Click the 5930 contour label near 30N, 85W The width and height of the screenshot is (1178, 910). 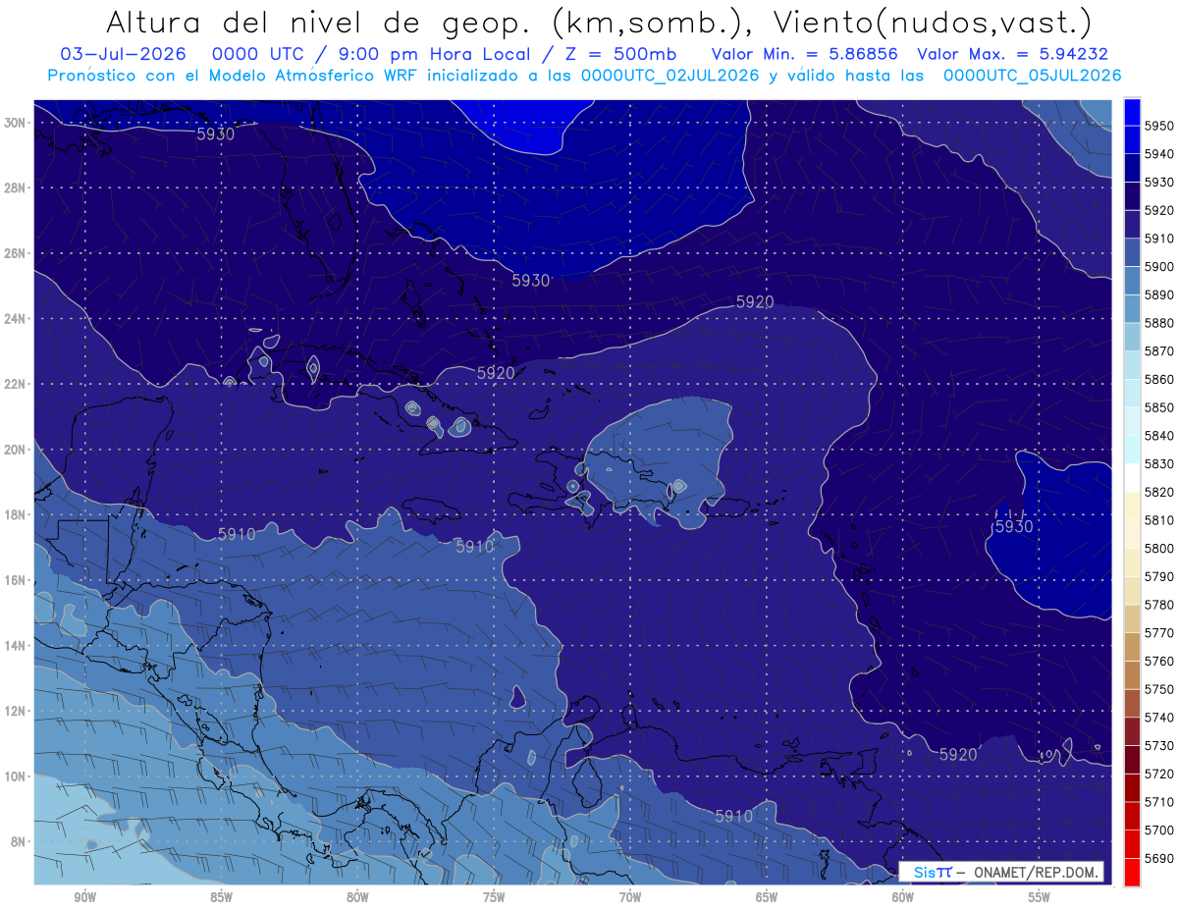pos(216,134)
